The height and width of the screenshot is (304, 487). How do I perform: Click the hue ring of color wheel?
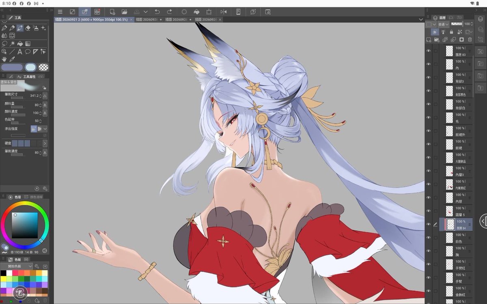coord(24,203)
